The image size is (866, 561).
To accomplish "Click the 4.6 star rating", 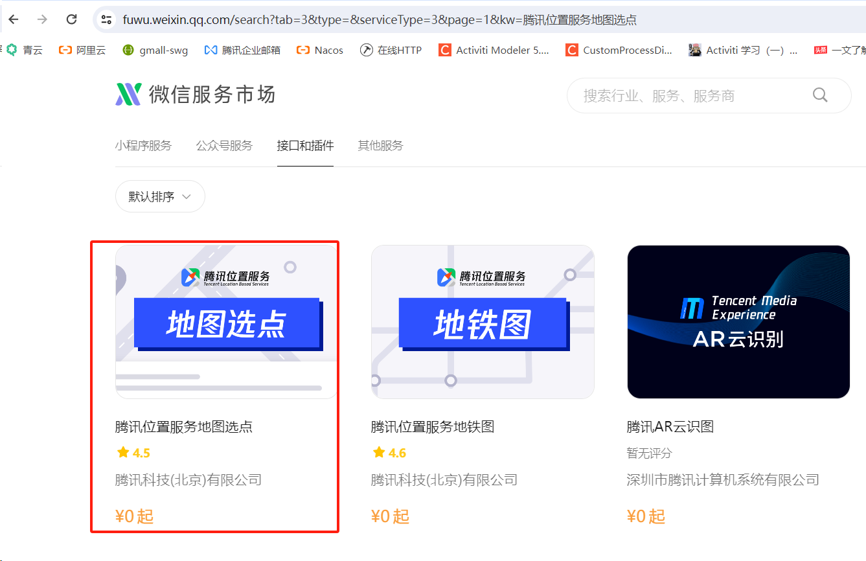I will [x=389, y=453].
